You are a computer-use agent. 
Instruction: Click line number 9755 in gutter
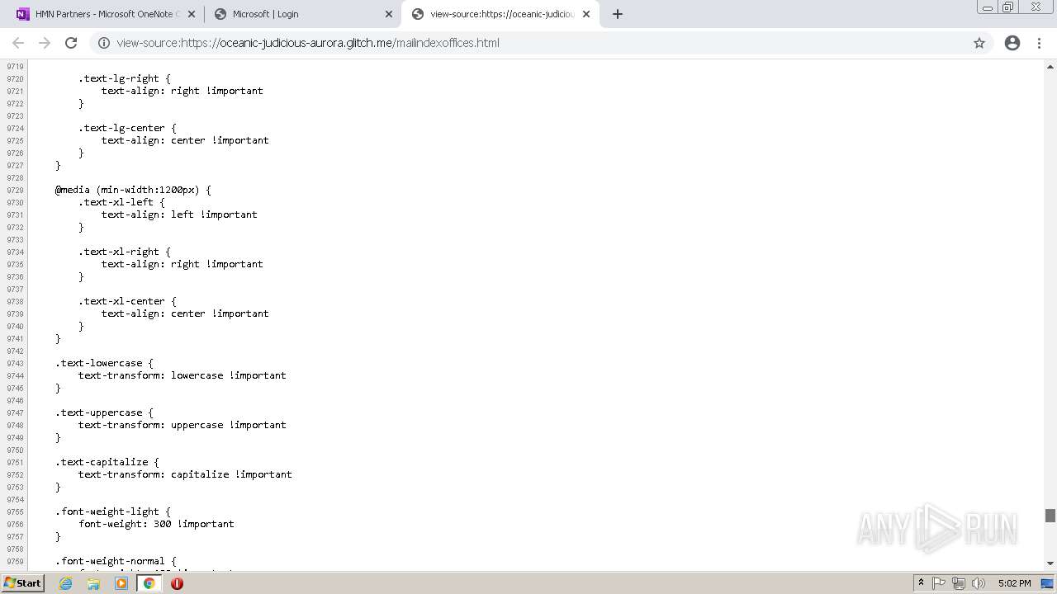pos(15,511)
